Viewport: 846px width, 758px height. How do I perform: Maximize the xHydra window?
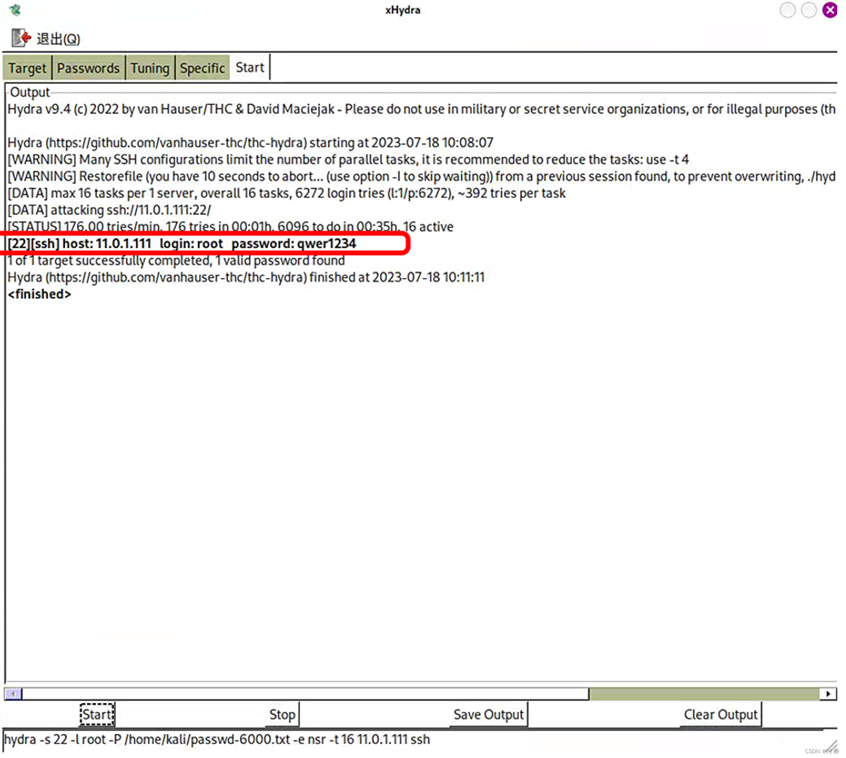pos(809,10)
